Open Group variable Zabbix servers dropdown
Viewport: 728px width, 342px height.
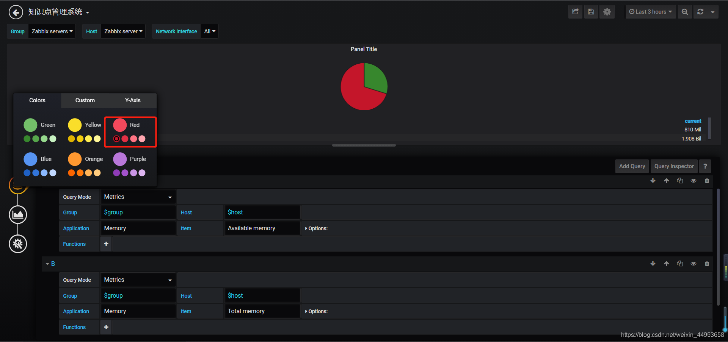pyautogui.click(x=52, y=31)
